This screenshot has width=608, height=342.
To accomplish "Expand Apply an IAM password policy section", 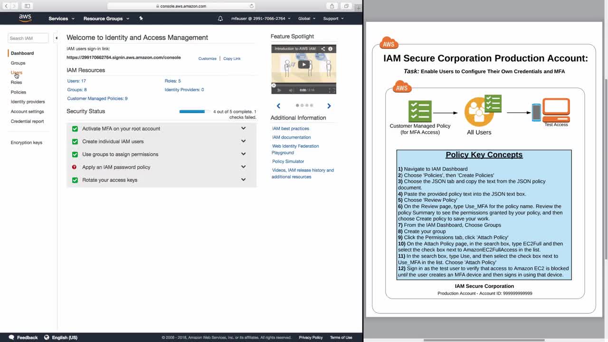I will pos(243,167).
